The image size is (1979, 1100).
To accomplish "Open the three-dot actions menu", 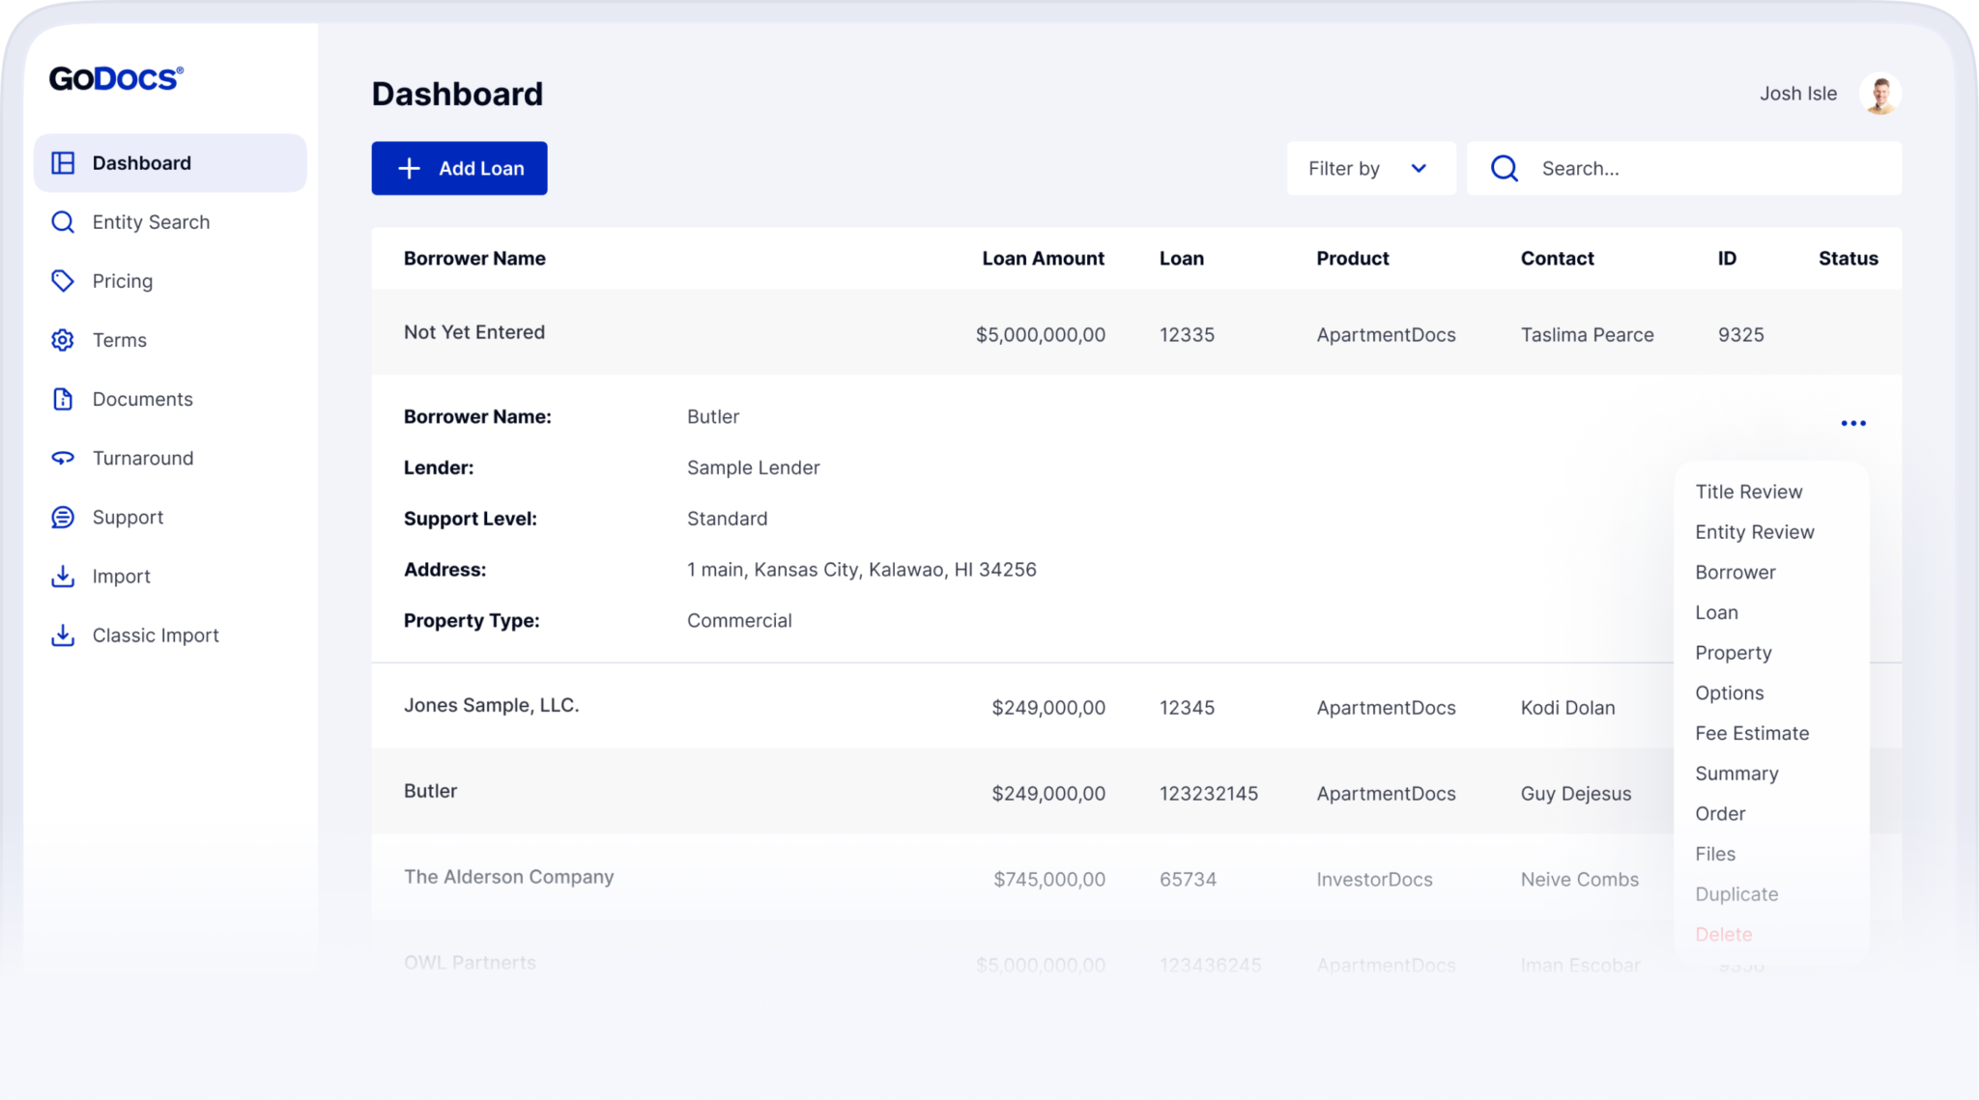I will click(x=1853, y=422).
